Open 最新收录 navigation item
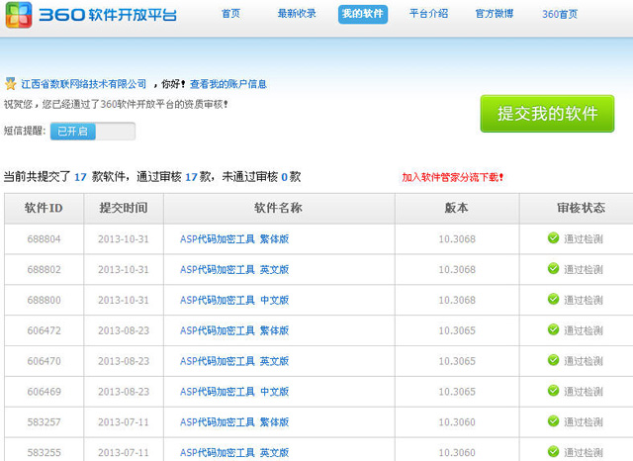 pyautogui.click(x=297, y=14)
